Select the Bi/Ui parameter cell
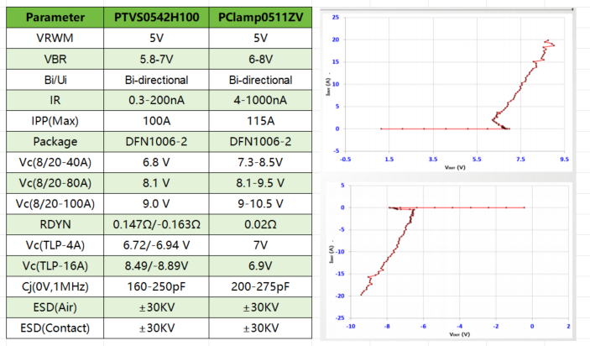 click(54, 80)
